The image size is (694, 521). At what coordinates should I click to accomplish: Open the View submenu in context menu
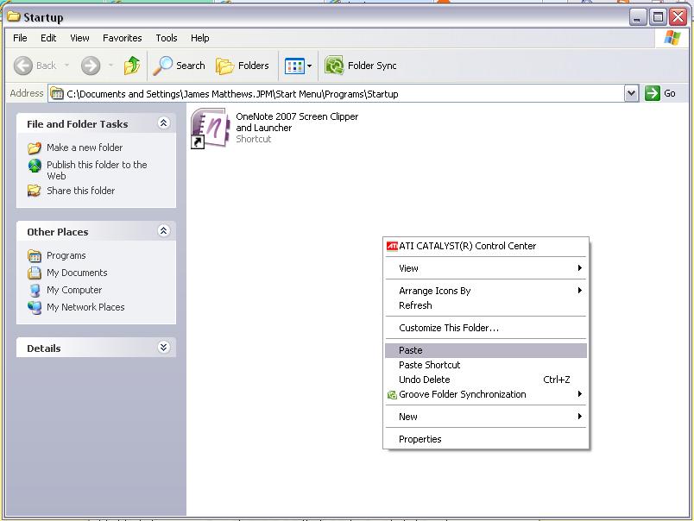486,268
